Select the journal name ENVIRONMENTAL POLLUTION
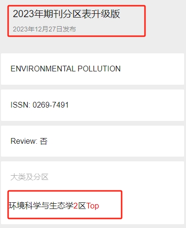The image size is (186, 228). tap(65, 69)
